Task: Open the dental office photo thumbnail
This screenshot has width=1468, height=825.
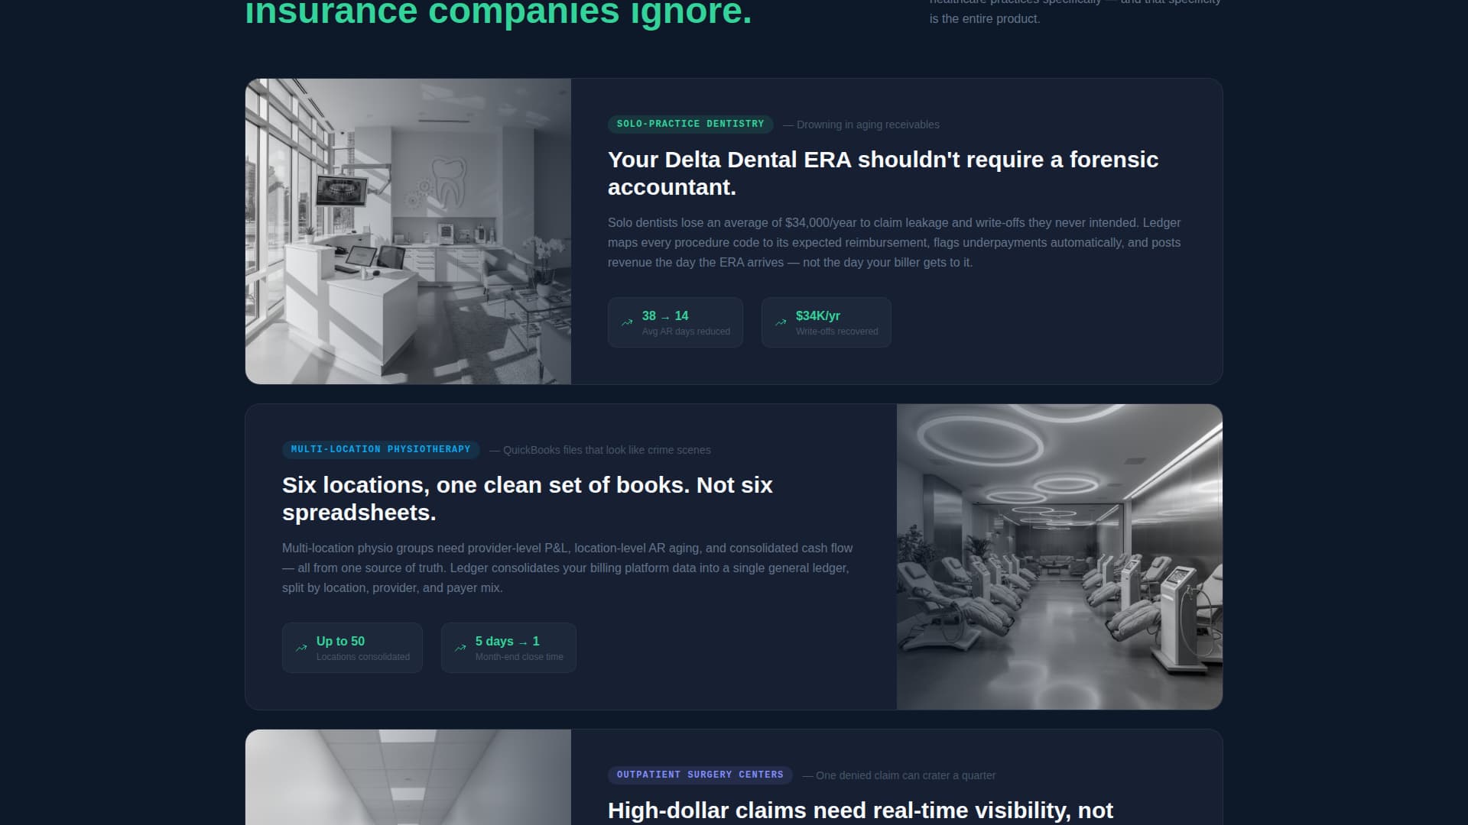Action: click(408, 231)
